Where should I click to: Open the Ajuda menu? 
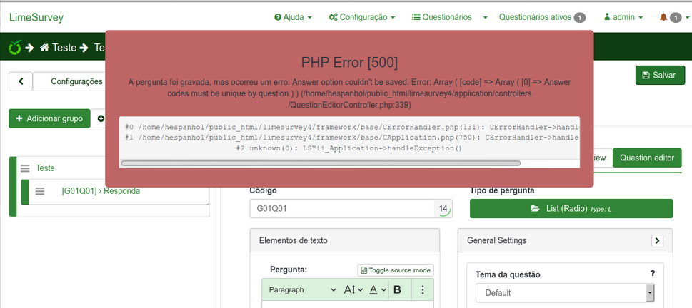pos(293,17)
